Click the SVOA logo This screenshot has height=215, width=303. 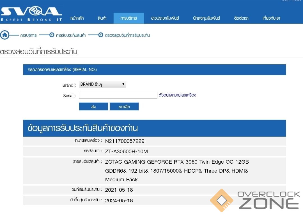[x=31, y=14]
